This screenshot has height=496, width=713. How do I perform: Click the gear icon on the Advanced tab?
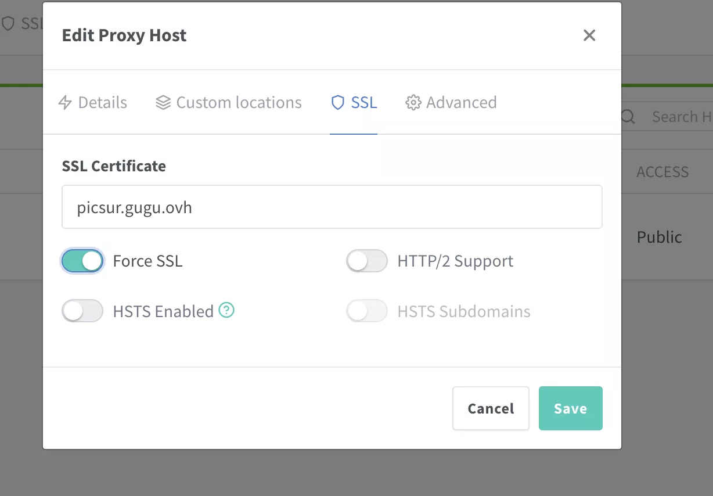[413, 103]
